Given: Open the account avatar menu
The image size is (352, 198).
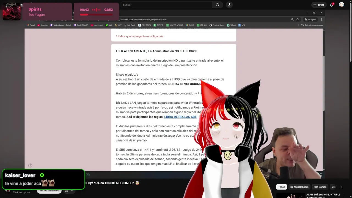Looking at the screenshot, I should point(342,5).
